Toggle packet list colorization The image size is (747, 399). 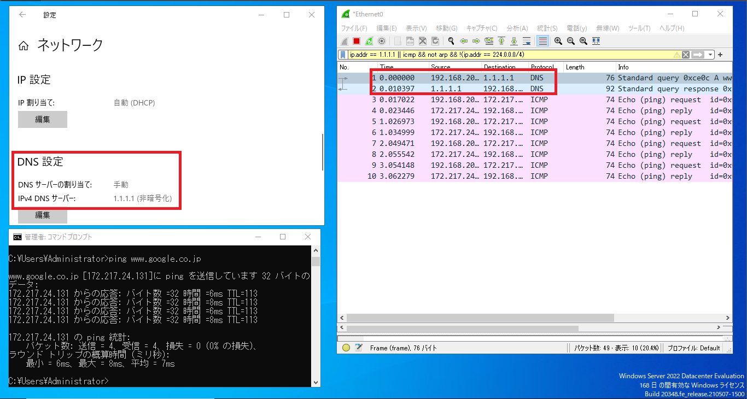pyautogui.click(x=542, y=41)
